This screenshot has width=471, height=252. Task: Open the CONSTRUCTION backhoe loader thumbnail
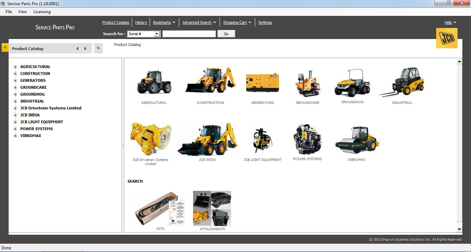point(210,80)
